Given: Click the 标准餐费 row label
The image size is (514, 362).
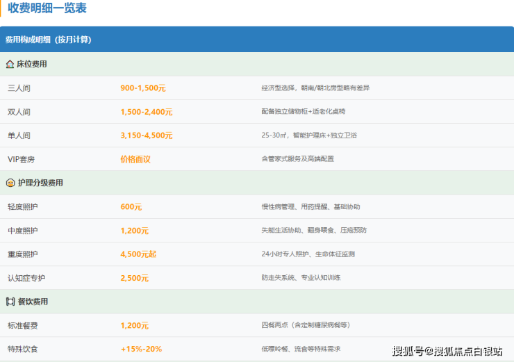Looking at the screenshot, I should [x=22, y=325].
